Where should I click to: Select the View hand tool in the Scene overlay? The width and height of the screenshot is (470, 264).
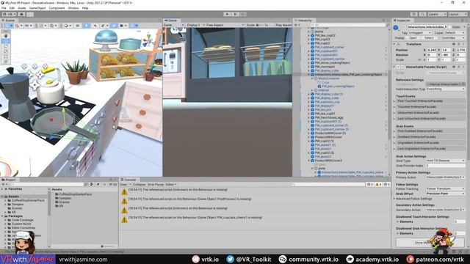tap(6, 36)
